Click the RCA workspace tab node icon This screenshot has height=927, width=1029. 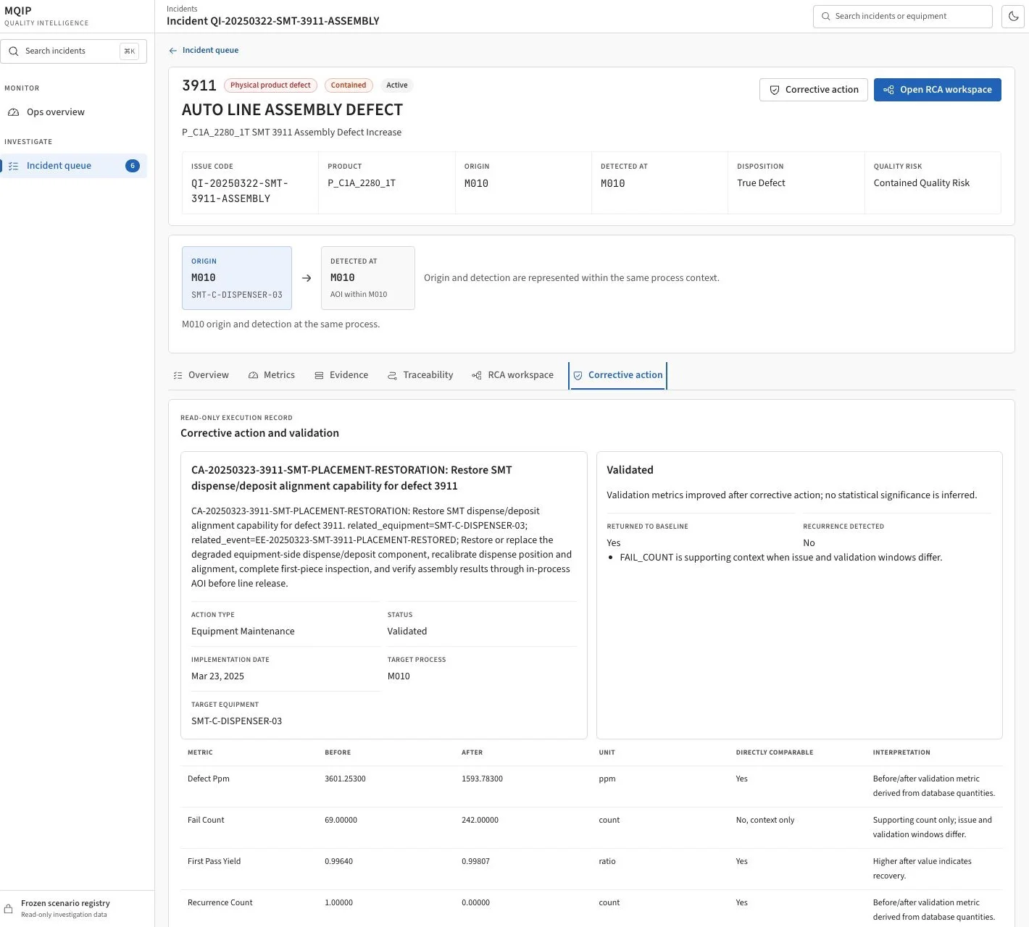coord(477,376)
